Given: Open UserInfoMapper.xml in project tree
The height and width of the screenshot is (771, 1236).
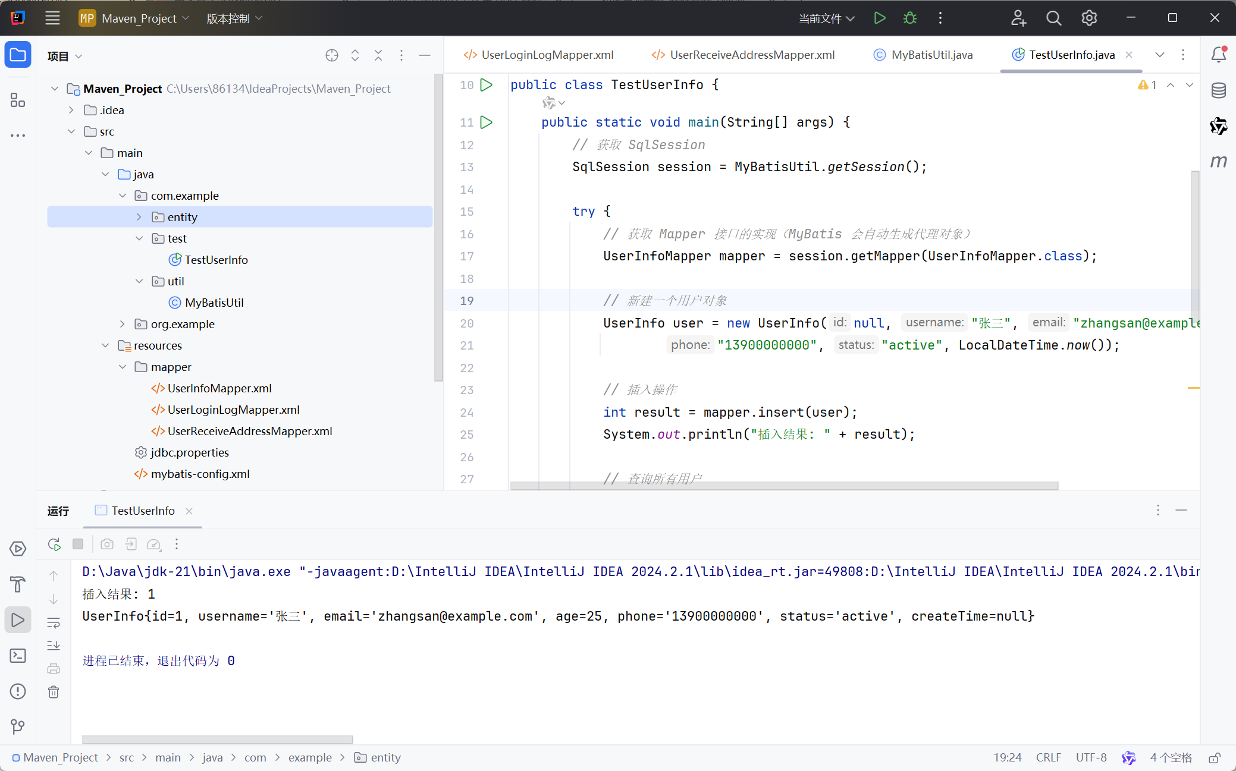Looking at the screenshot, I should coord(219,388).
